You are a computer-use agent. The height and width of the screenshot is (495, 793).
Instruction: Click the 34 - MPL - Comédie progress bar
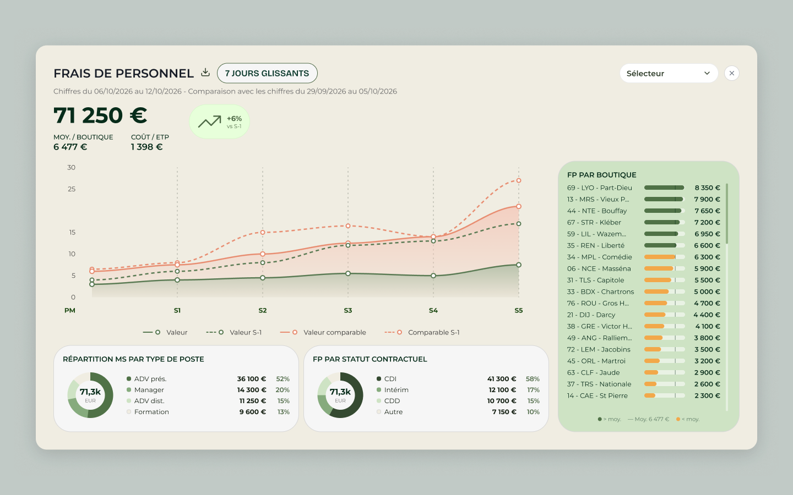[x=665, y=257]
